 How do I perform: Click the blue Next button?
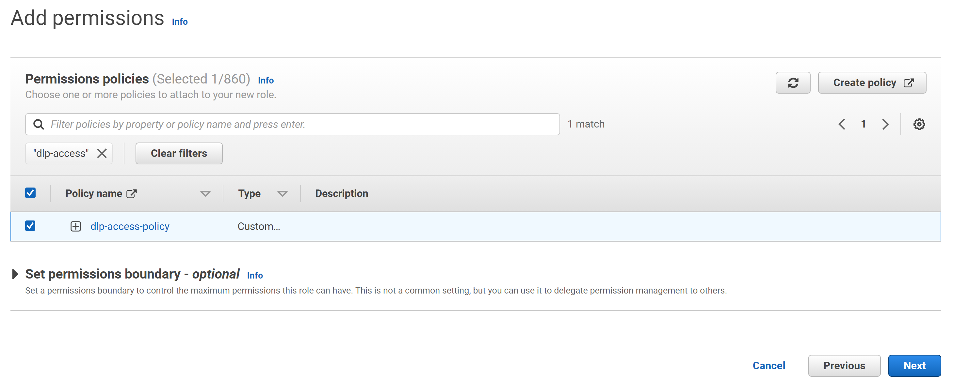914,365
